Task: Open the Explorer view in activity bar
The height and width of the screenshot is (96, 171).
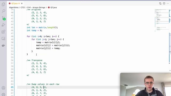Action: [x=3, y=4]
